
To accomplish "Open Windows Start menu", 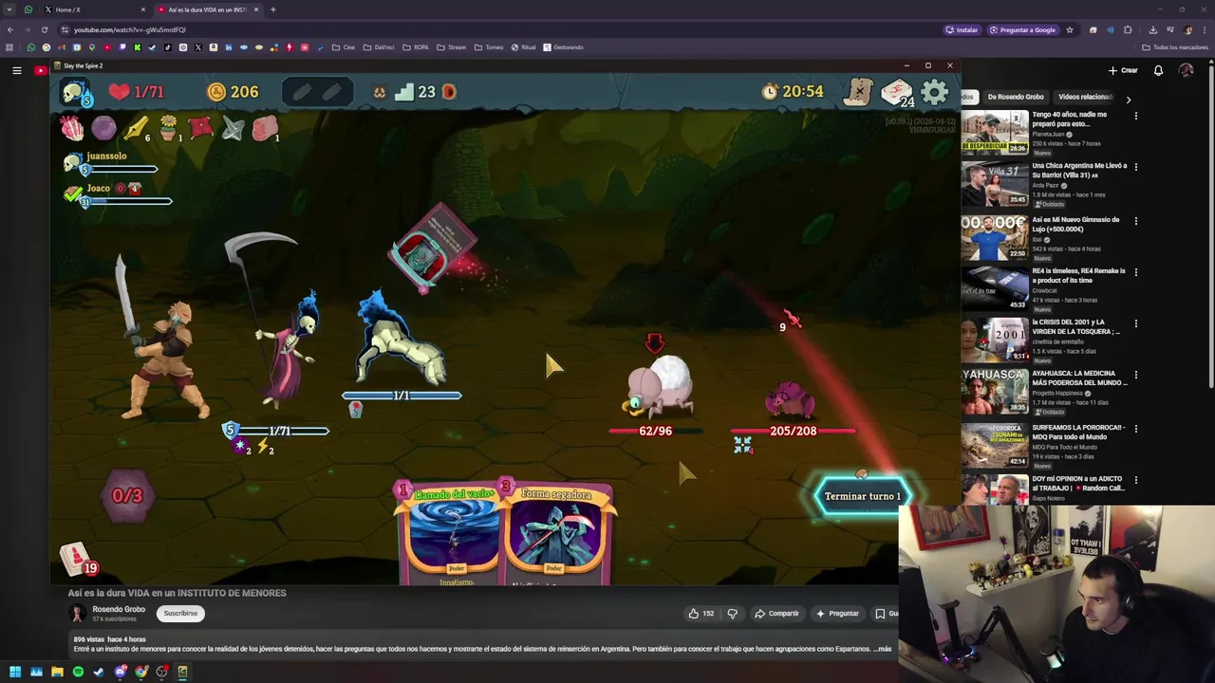I will [x=15, y=672].
